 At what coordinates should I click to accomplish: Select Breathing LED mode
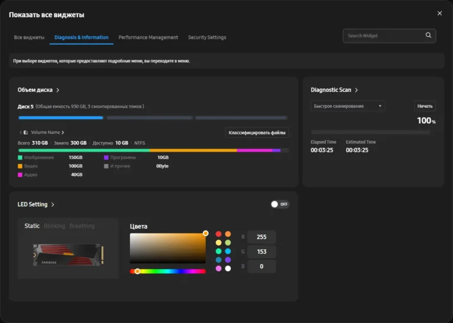pyautogui.click(x=82, y=226)
